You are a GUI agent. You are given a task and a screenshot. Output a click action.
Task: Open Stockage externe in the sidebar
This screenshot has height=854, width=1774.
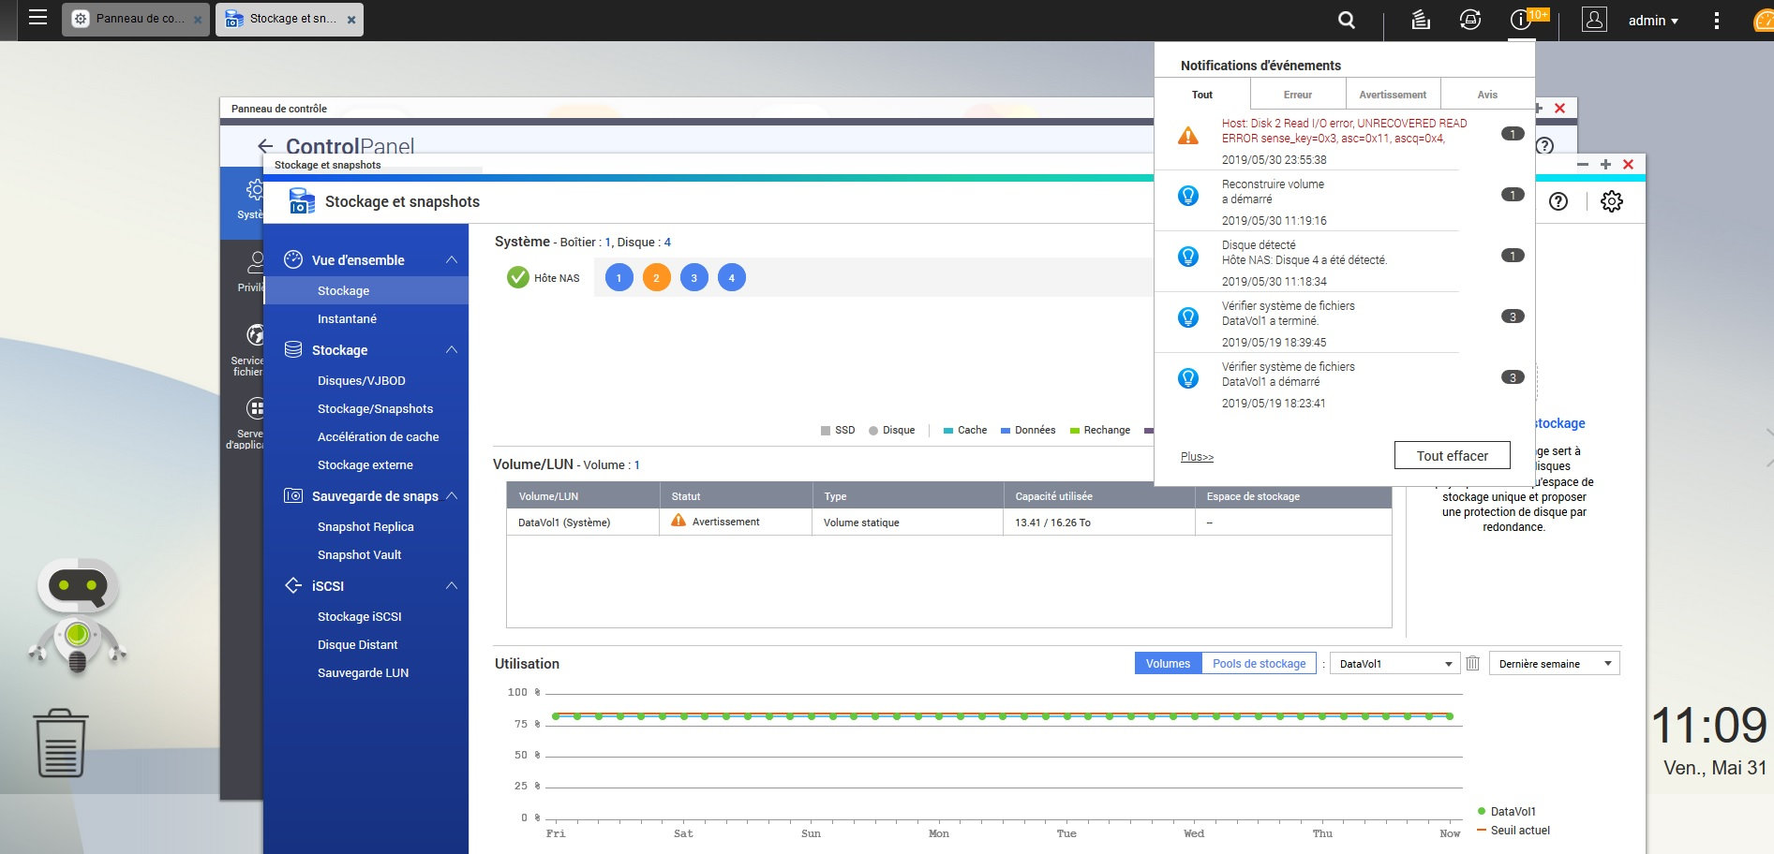(x=366, y=464)
